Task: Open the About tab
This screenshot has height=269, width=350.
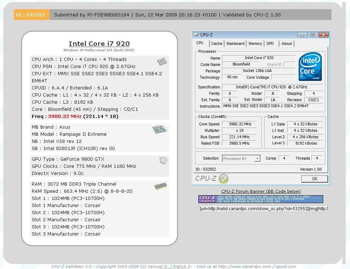Action: [x=286, y=43]
